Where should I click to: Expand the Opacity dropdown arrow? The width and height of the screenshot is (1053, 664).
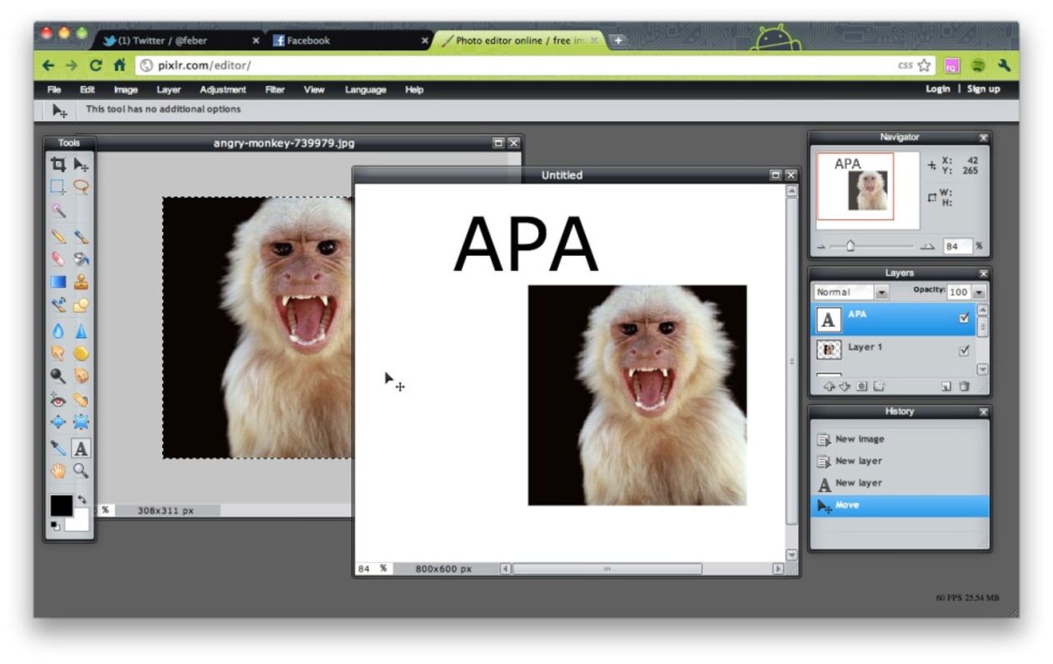pyautogui.click(x=979, y=292)
